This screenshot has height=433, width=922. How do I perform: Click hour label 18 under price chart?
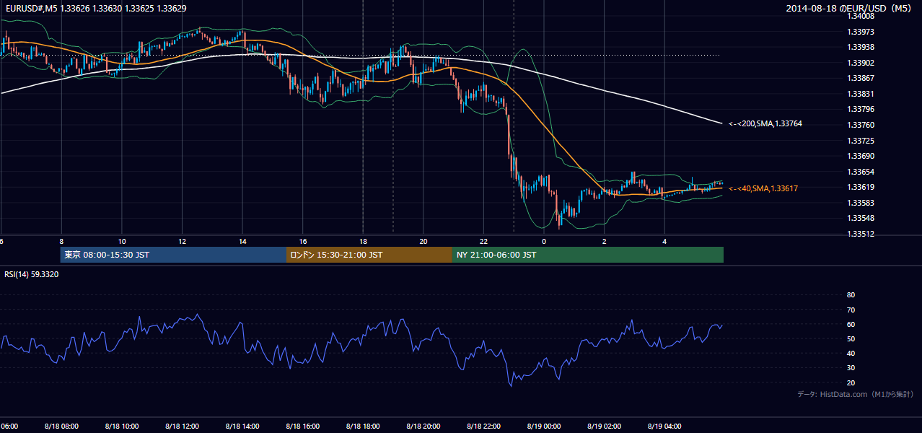tap(363, 241)
